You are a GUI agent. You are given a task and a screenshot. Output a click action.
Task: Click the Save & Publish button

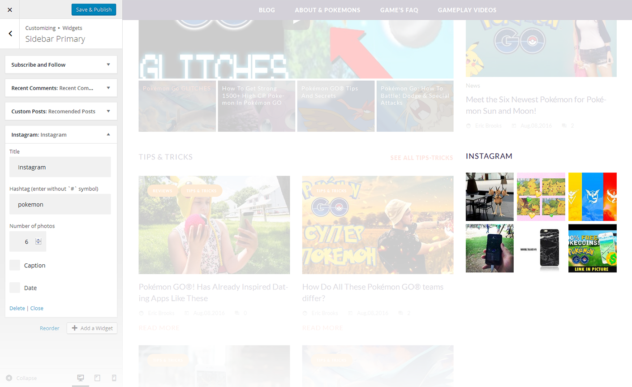click(x=94, y=9)
